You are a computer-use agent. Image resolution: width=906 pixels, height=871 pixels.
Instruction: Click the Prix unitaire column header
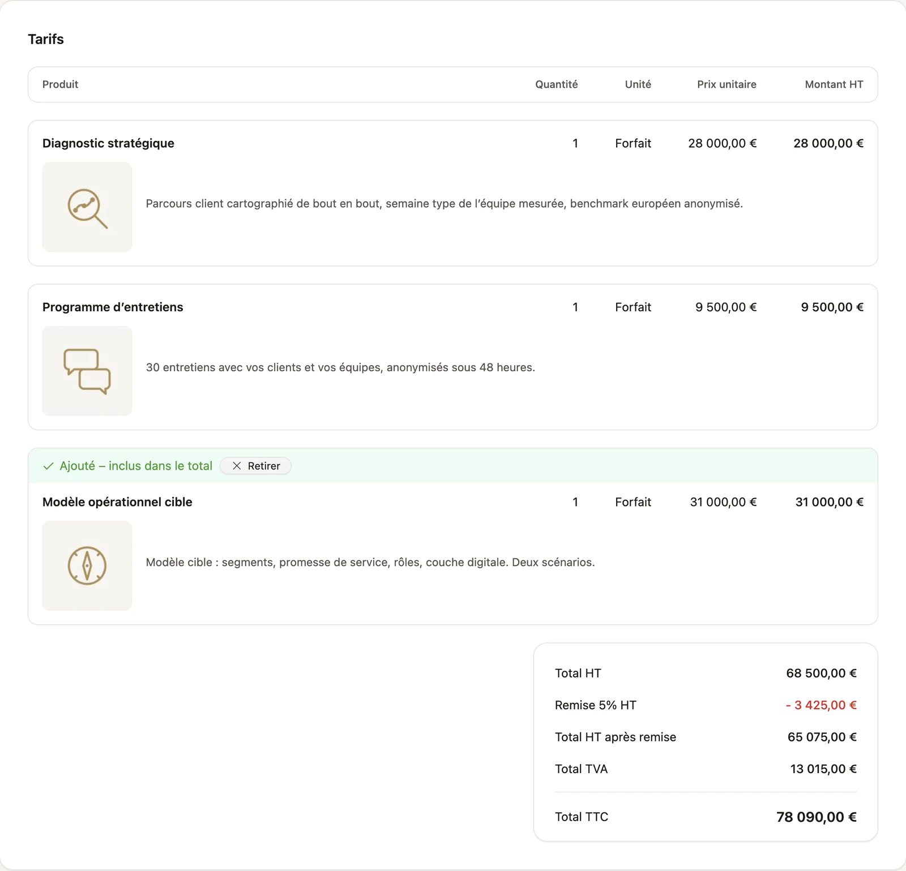(726, 84)
